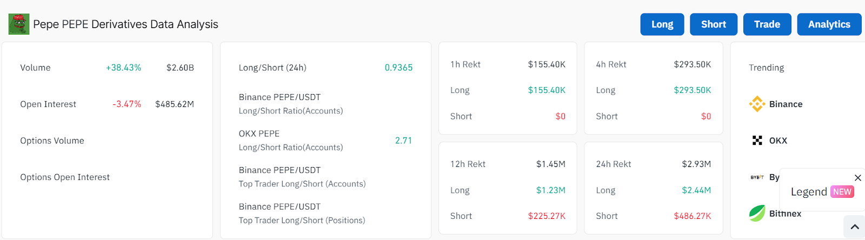Click the scroll-to-top chevron arrow
The image size is (865, 240).
coord(855,227)
